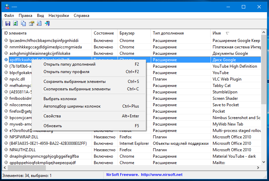
Task: Click the round icon beside fmlboobidm
Action: click(x=6, y=98)
